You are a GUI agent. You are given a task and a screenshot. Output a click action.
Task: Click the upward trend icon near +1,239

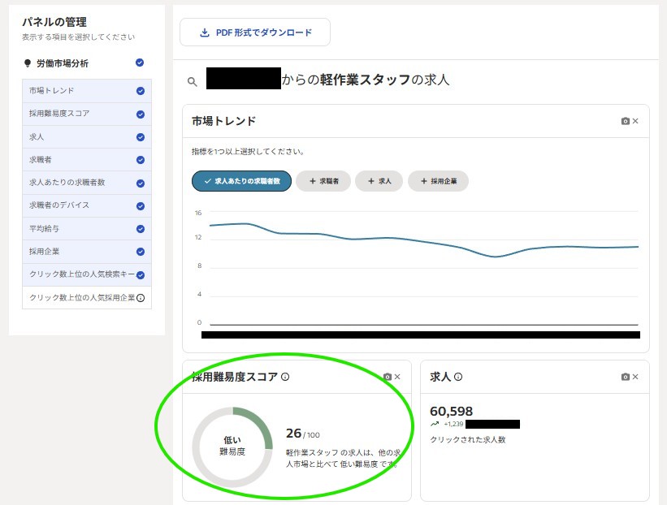pyautogui.click(x=435, y=424)
